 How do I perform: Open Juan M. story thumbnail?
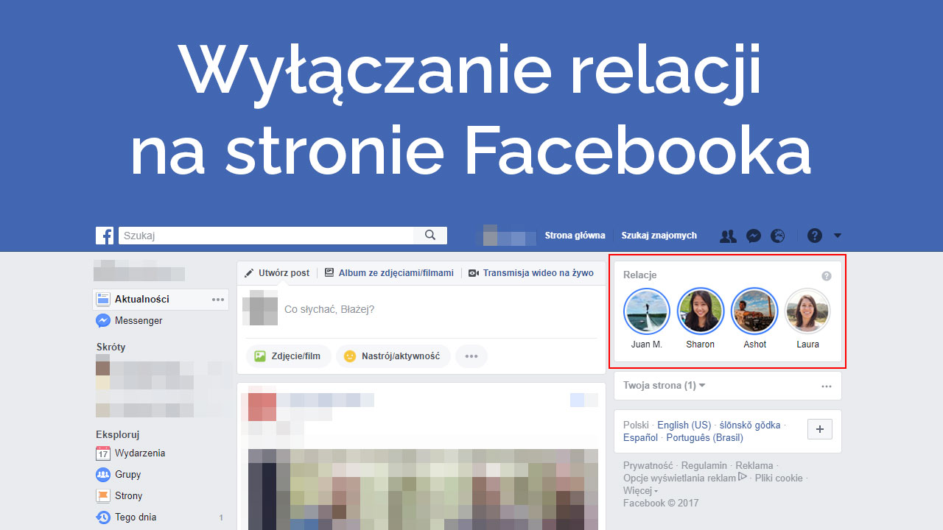[x=647, y=311]
